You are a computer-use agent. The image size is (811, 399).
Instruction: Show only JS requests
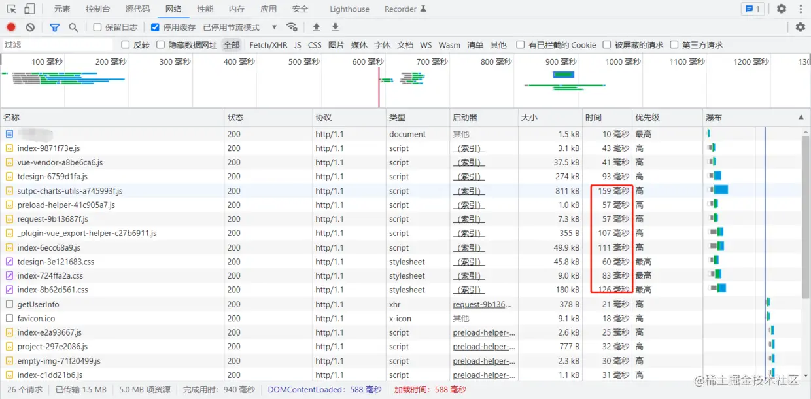pyautogui.click(x=296, y=45)
